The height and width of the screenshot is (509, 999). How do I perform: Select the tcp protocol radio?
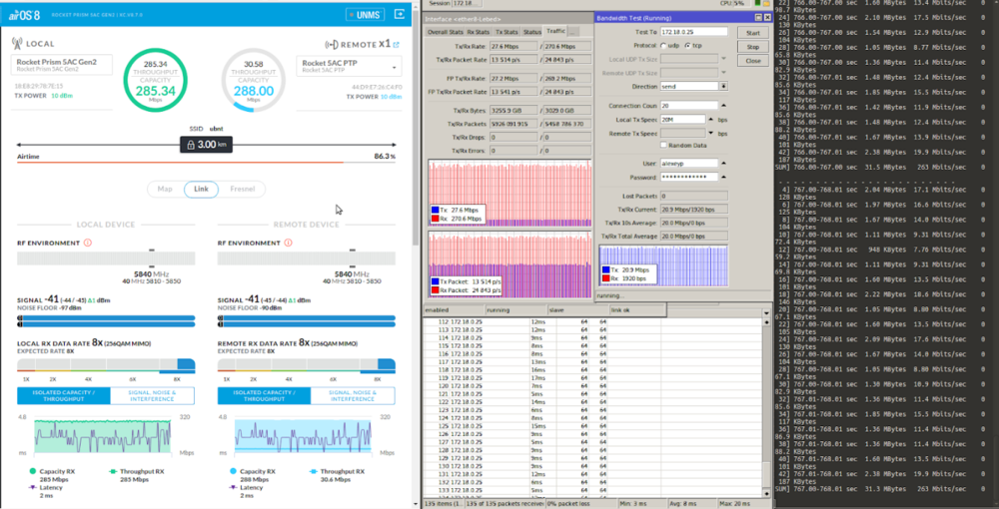tap(687, 46)
